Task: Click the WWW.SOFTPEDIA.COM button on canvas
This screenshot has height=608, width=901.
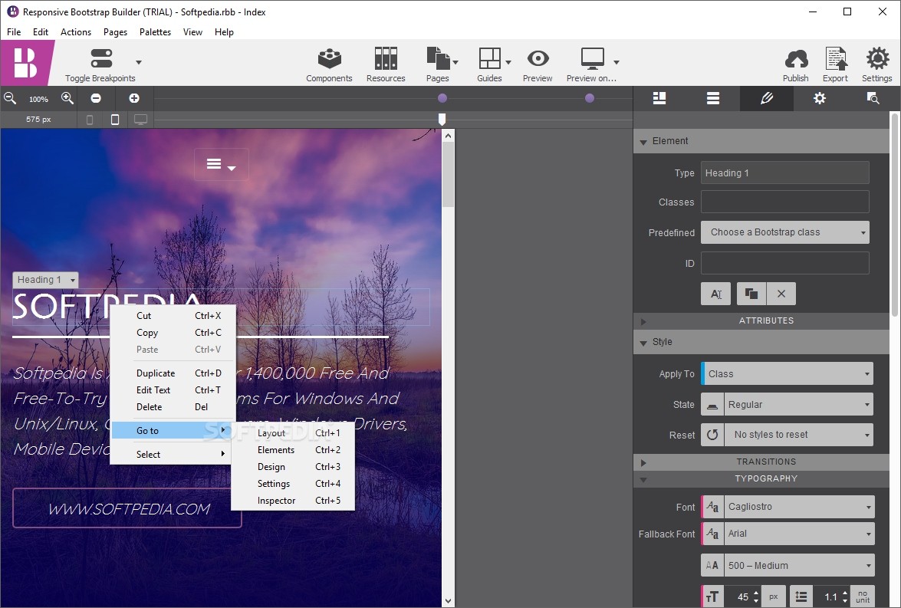Action: point(127,508)
